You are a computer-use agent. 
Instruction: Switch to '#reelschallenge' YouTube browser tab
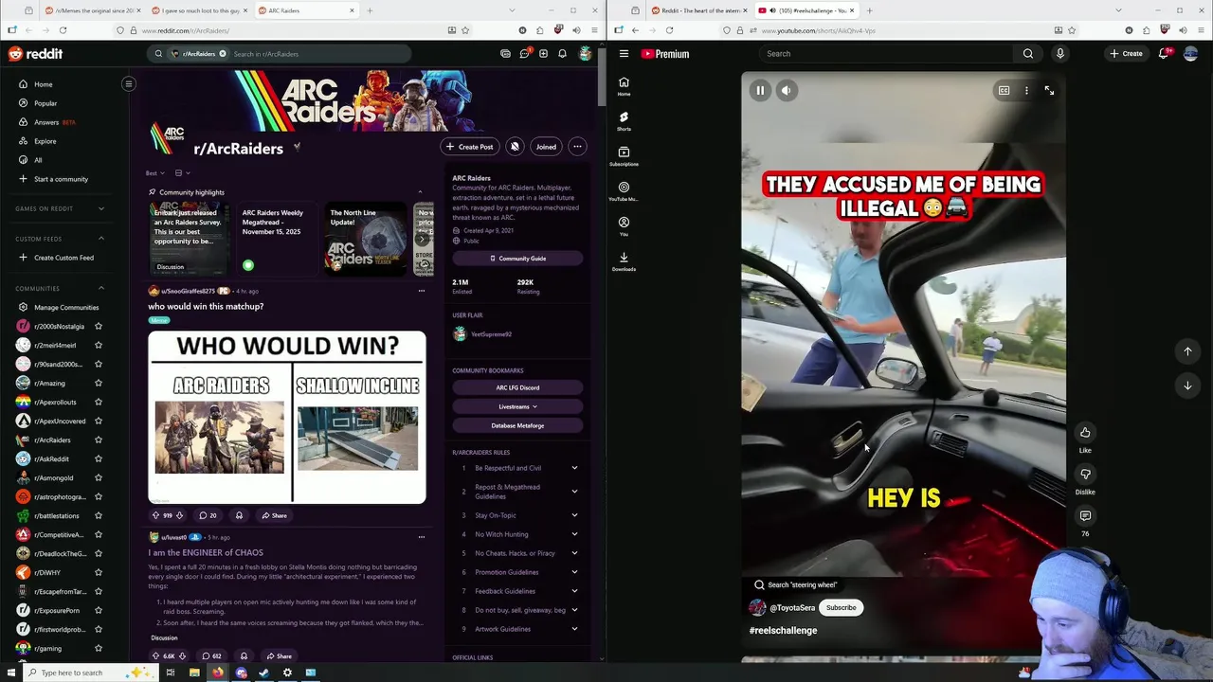[x=807, y=10]
